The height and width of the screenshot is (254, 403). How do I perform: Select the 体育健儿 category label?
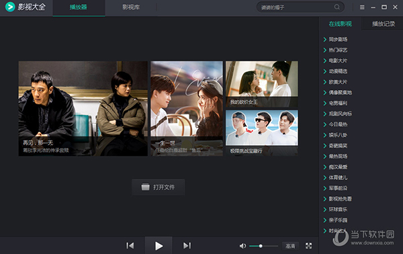pos(338,177)
